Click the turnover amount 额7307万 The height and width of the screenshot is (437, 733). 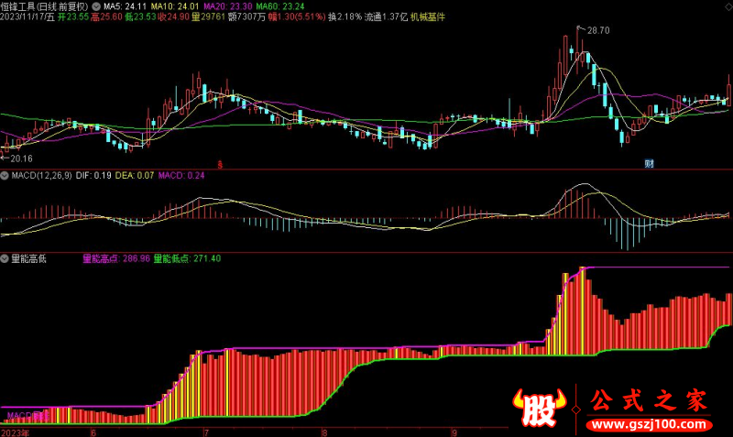tap(246, 16)
